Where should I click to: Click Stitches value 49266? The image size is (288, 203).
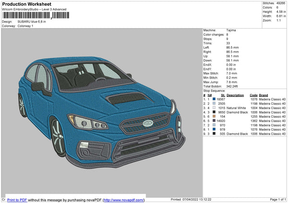coord(281,3)
